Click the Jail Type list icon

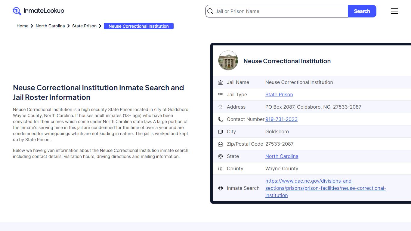pyautogui.click(x=221, y=95)
